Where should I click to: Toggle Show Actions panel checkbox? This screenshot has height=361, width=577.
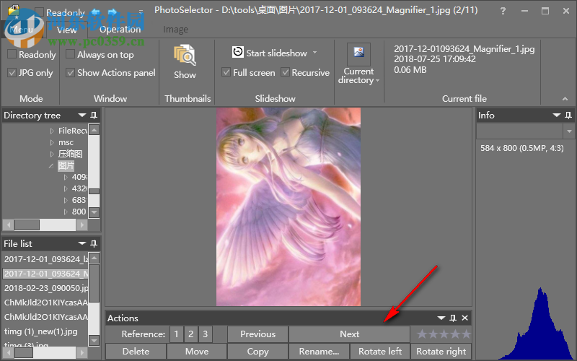[70, 73]
